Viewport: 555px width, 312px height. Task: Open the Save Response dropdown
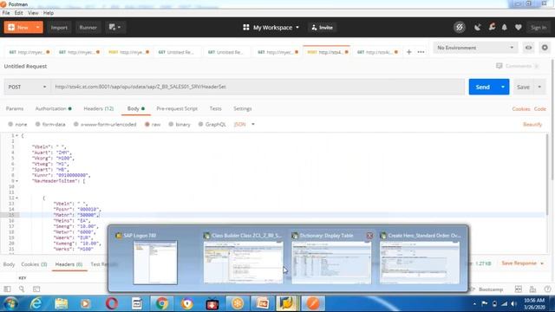(x=522, y=263)
